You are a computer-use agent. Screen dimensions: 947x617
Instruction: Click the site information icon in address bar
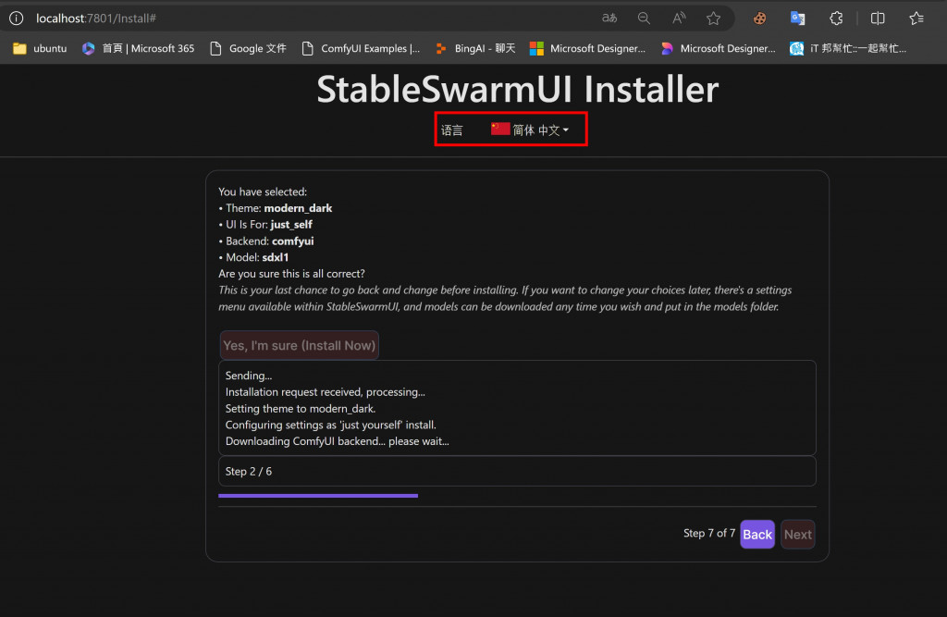[17, 19]
